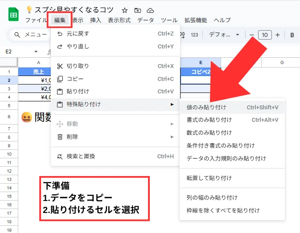This screenshot has height=233, width=300.
Task: Click the copy icon beside コピー
Action: click(x=60, y=79)
